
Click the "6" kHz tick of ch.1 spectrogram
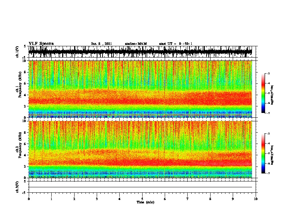tap(25, 83)
